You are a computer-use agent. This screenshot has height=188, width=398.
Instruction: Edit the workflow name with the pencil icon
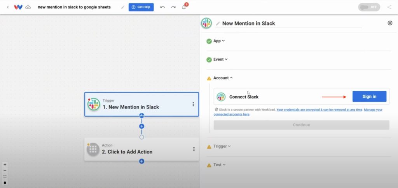[123, 7]
